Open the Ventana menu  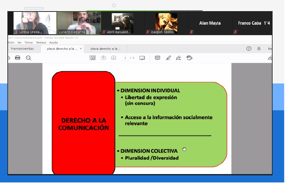click(41, 42)
